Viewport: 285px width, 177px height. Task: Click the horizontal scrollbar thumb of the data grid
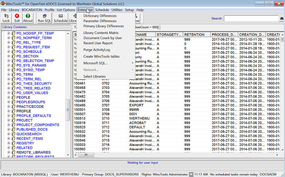click(x=86, y=155)
